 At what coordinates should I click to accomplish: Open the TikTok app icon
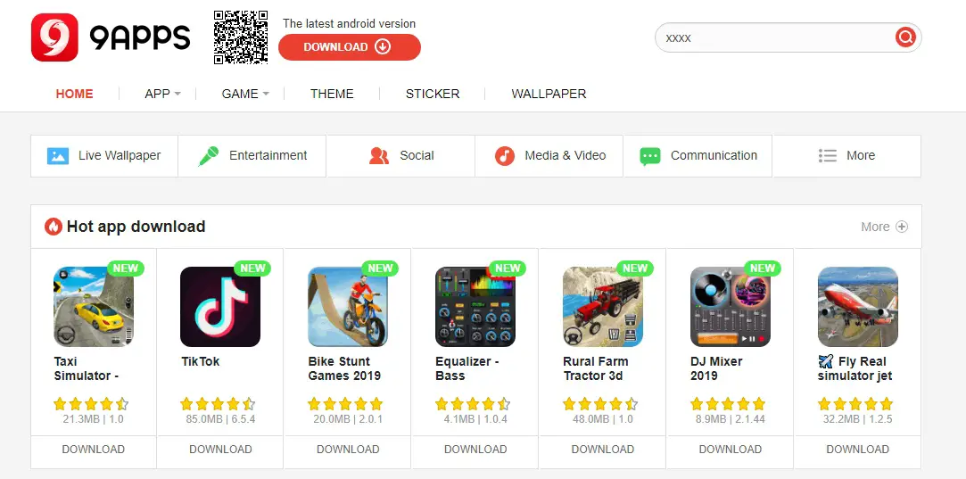tap(220, 306)
